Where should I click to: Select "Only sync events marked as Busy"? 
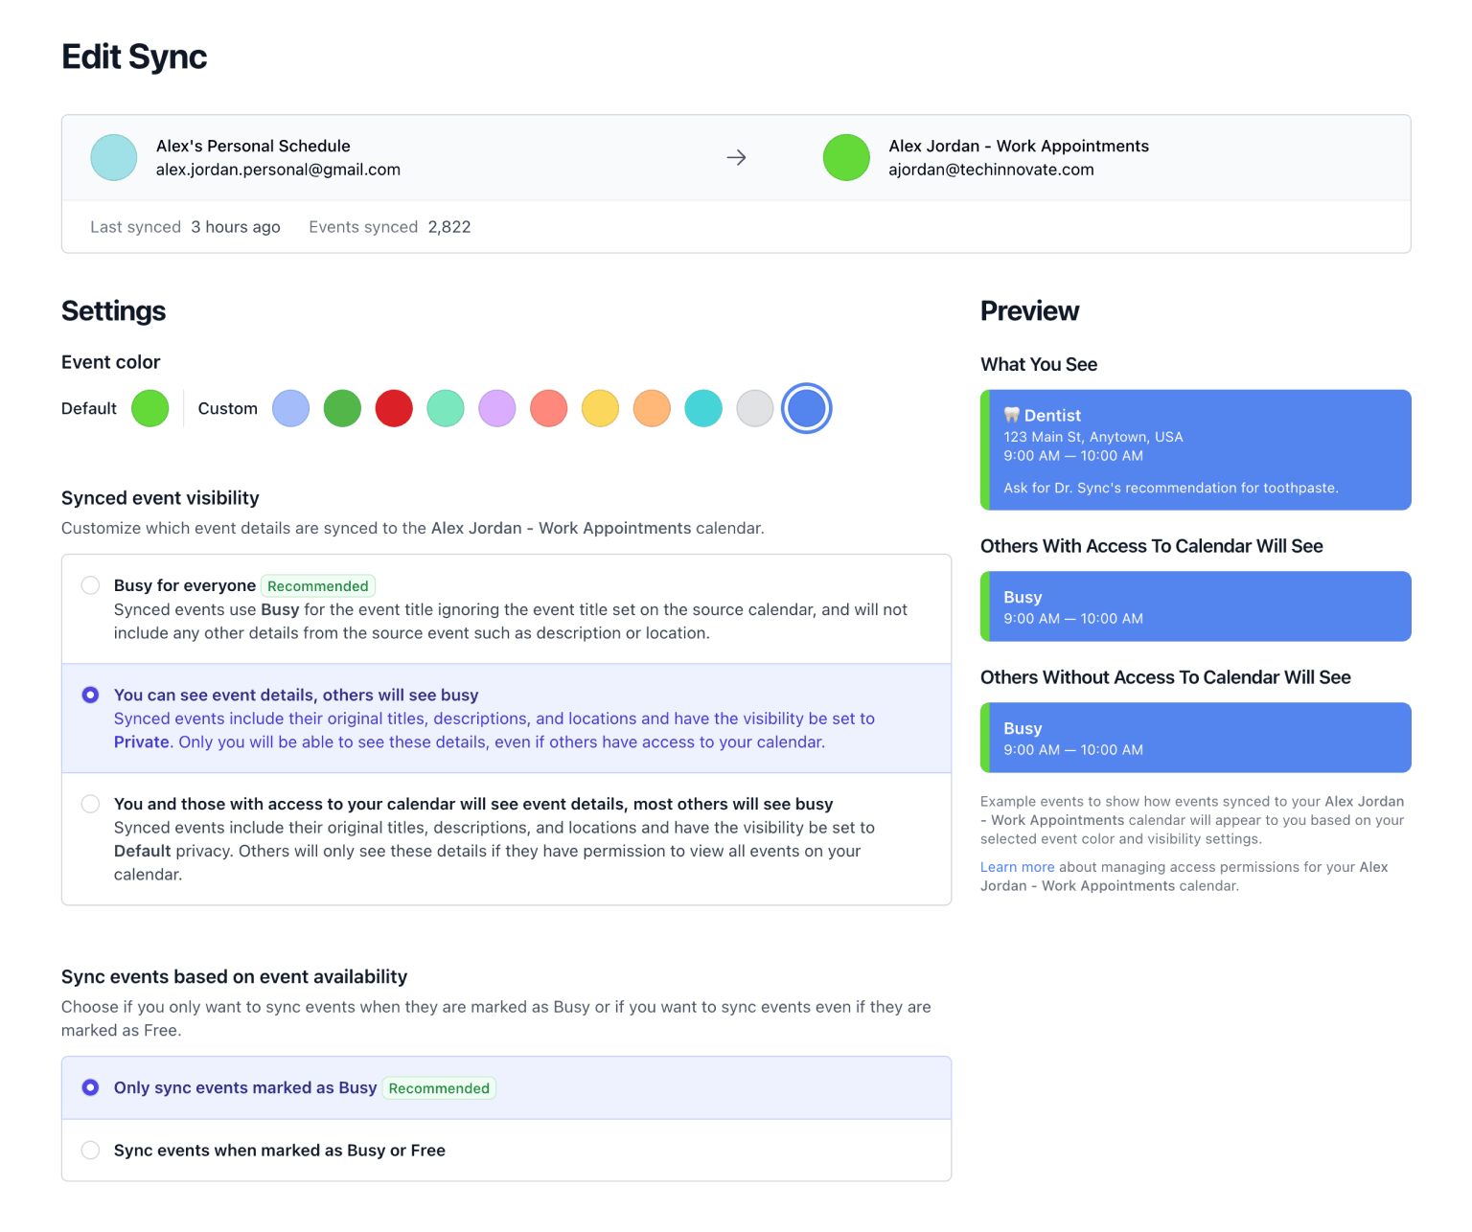[90, 1087]
